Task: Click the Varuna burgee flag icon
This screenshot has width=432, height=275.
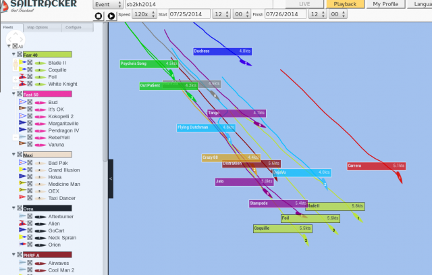Action: [22, 144]
